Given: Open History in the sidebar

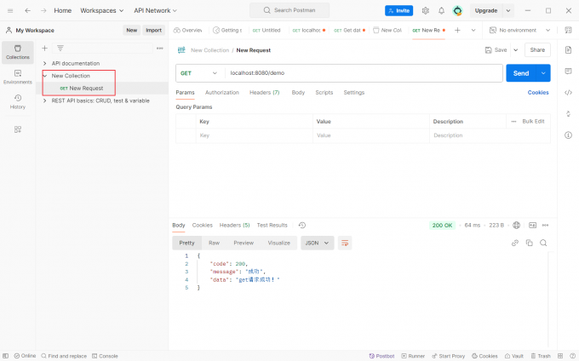Looking at the screenshot, I should 18,101.
